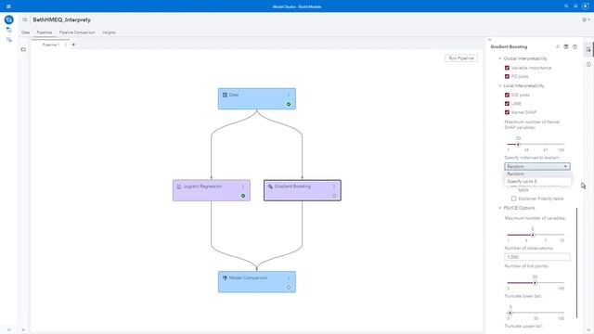
Task: Select the Model Comparison node
Action: (257, 282)
